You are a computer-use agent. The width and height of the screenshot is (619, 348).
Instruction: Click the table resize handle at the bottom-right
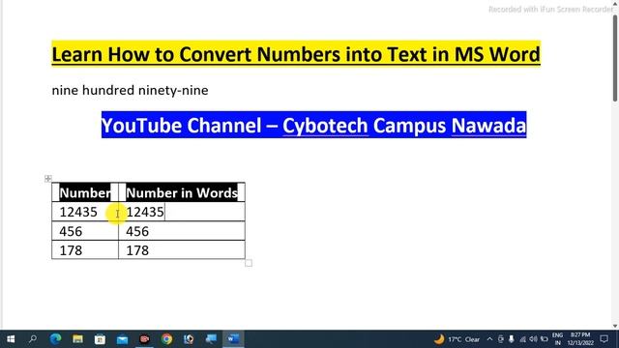coord(249,263)
